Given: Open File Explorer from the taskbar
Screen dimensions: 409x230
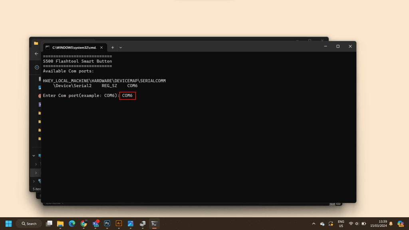Looking at the screenshot, I should 60,224.
